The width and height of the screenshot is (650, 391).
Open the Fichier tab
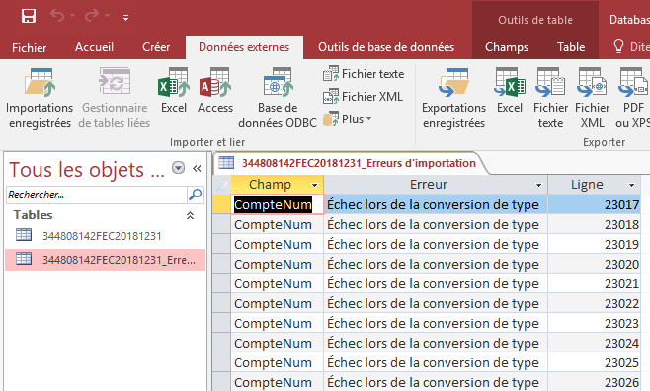(x=29, y=47)
